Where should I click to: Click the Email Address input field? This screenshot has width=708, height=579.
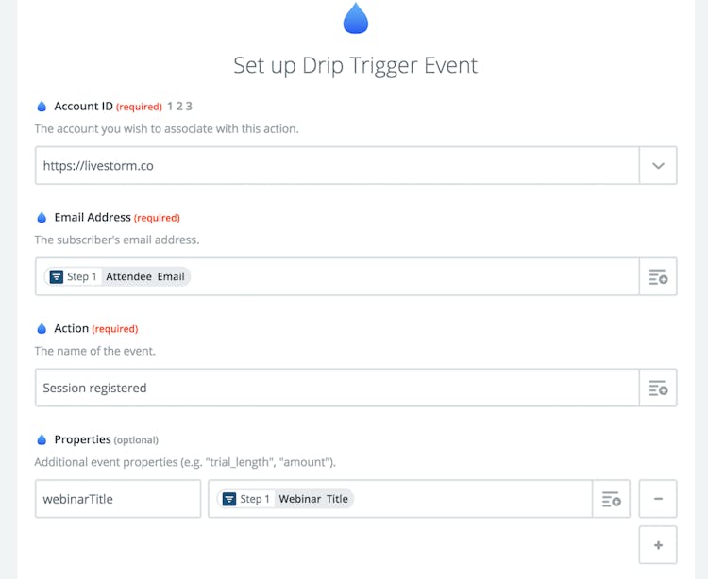pyautogui.click(x=415, y=277)
